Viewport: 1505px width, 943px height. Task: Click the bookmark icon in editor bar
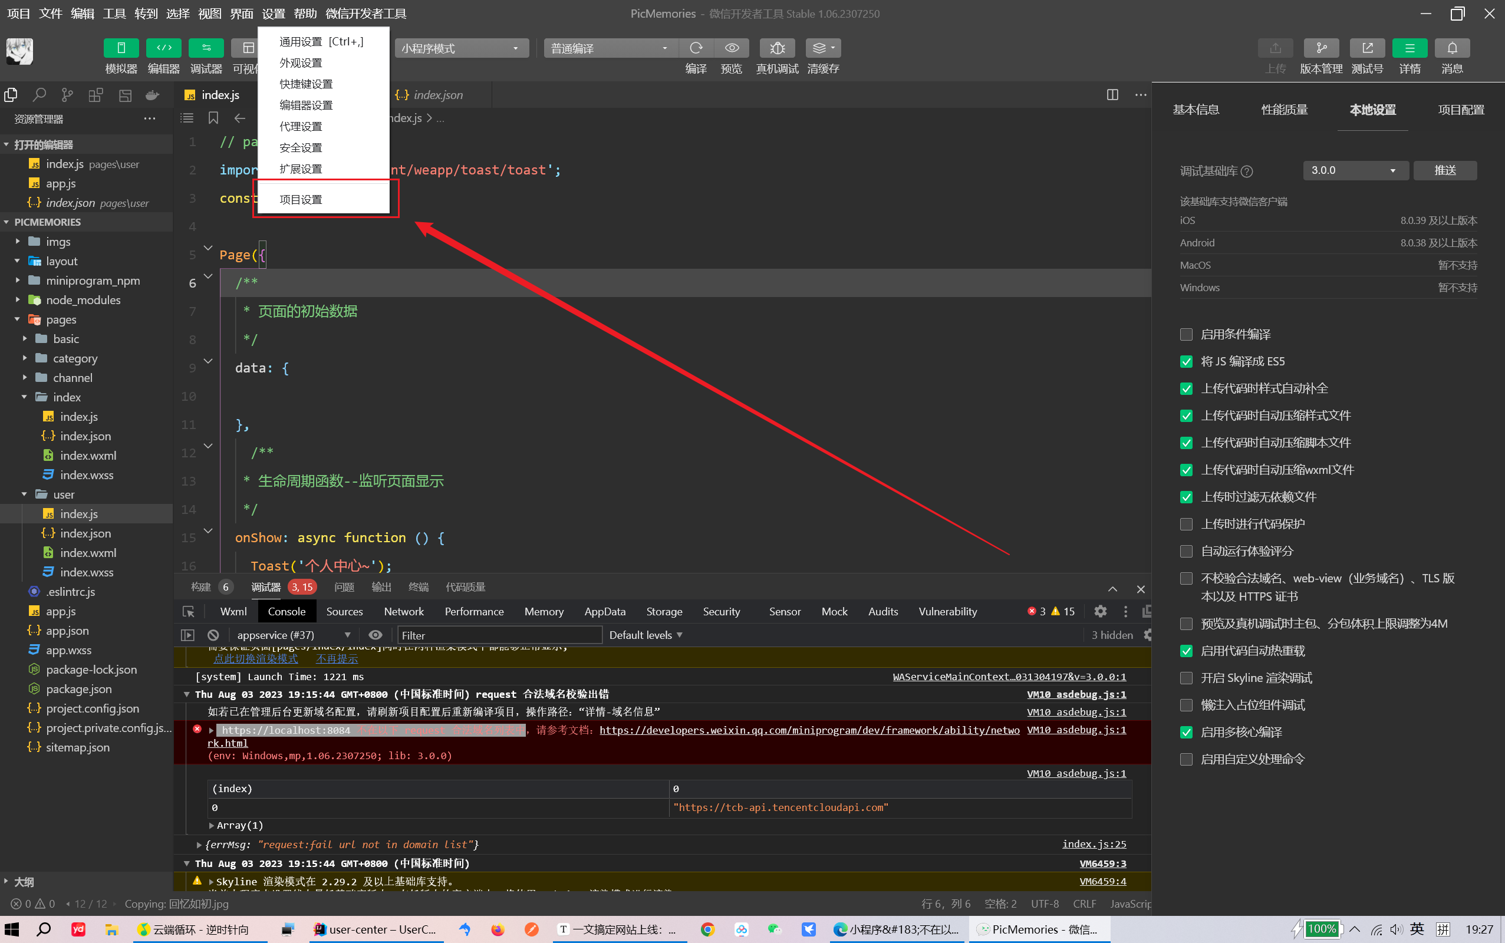(213, 118)
